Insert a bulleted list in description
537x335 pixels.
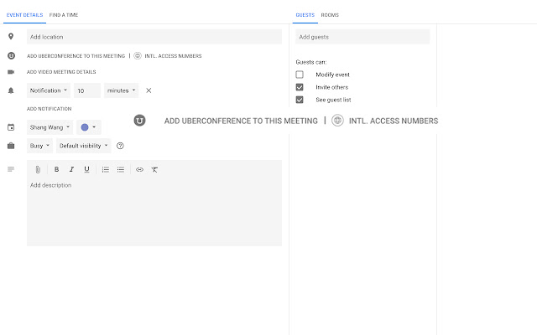(121, 169)
